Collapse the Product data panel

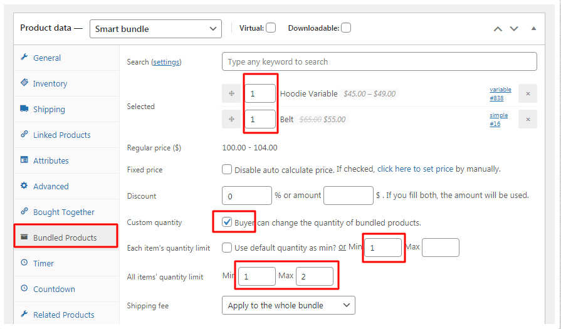[533, 29]
